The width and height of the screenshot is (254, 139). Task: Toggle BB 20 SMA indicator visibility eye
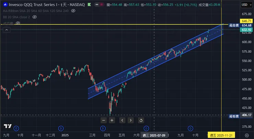tap(35, 17)
